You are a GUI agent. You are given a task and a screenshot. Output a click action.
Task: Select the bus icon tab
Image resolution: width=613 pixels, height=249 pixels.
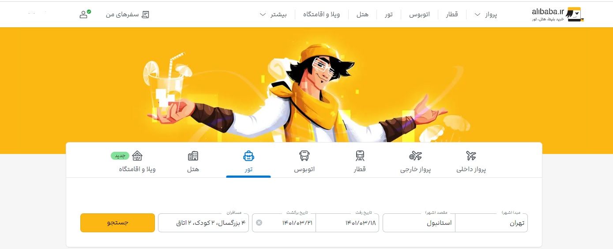[304, 156]
